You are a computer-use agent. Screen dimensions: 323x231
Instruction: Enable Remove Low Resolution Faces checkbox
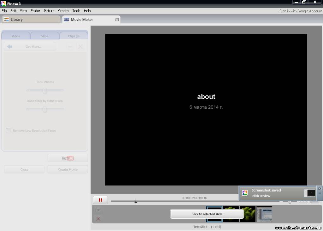[8, 130]
